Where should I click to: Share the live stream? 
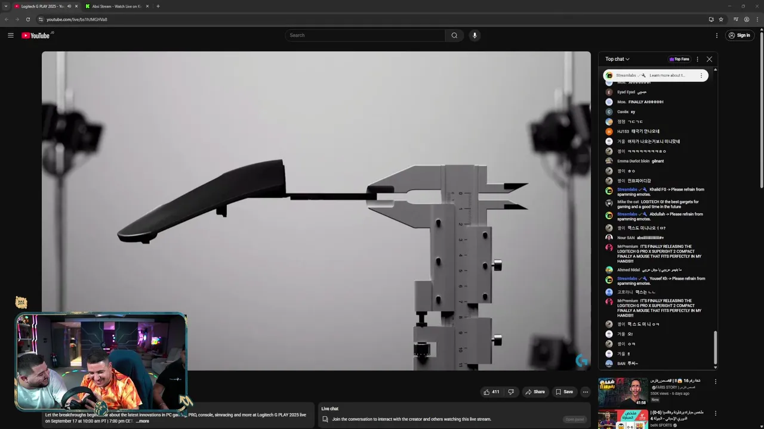tap(535, 392)
